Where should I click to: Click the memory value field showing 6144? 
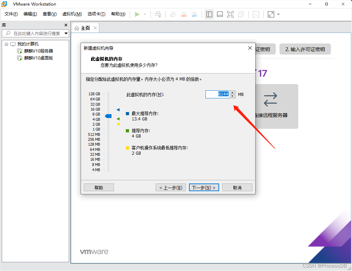click(x=217, y=95)
